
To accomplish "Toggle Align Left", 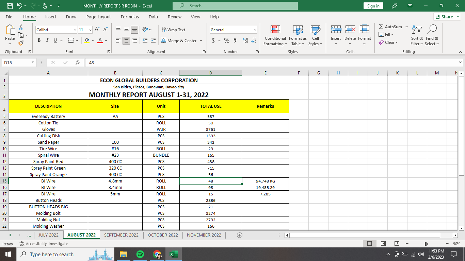I will [x=118, y=40].
